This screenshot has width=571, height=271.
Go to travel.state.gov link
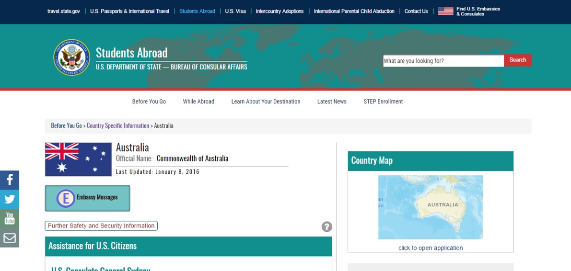click(64, 11)
